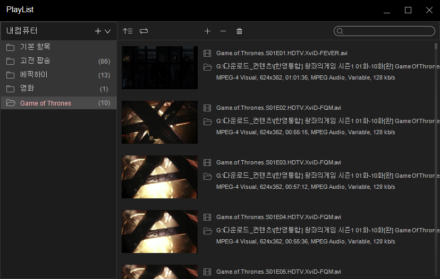This screenshot has width=440, height=279.
Task: Click the (86) count beside 고전 팝송
Action: pos(104,62)
